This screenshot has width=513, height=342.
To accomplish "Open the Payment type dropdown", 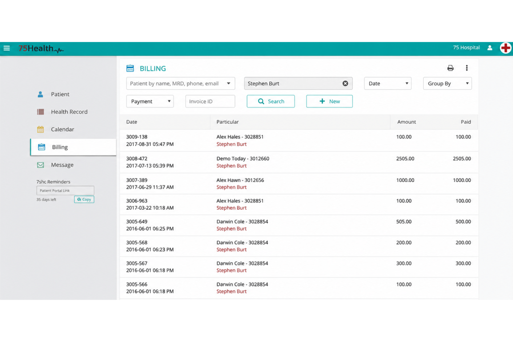I will (x=150, y=101).
